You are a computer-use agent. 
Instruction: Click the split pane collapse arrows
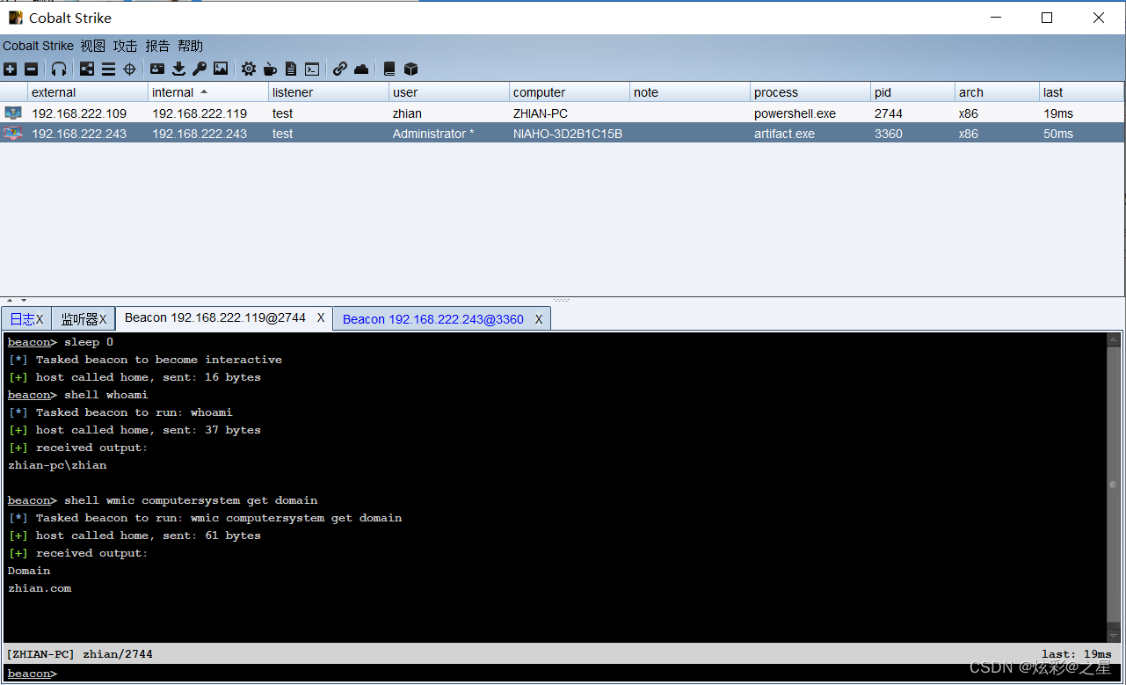[17, 301]
